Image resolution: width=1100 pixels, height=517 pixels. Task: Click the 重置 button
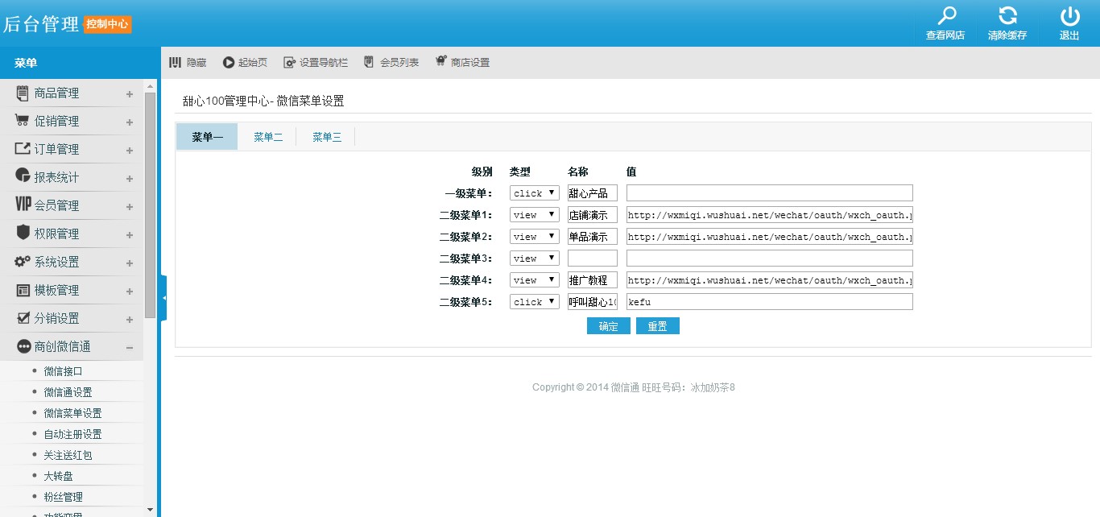pos(658,325)
